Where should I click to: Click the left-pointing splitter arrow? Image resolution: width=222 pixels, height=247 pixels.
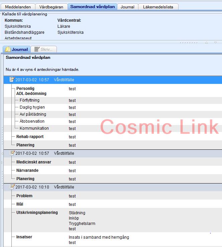[2, 153]
